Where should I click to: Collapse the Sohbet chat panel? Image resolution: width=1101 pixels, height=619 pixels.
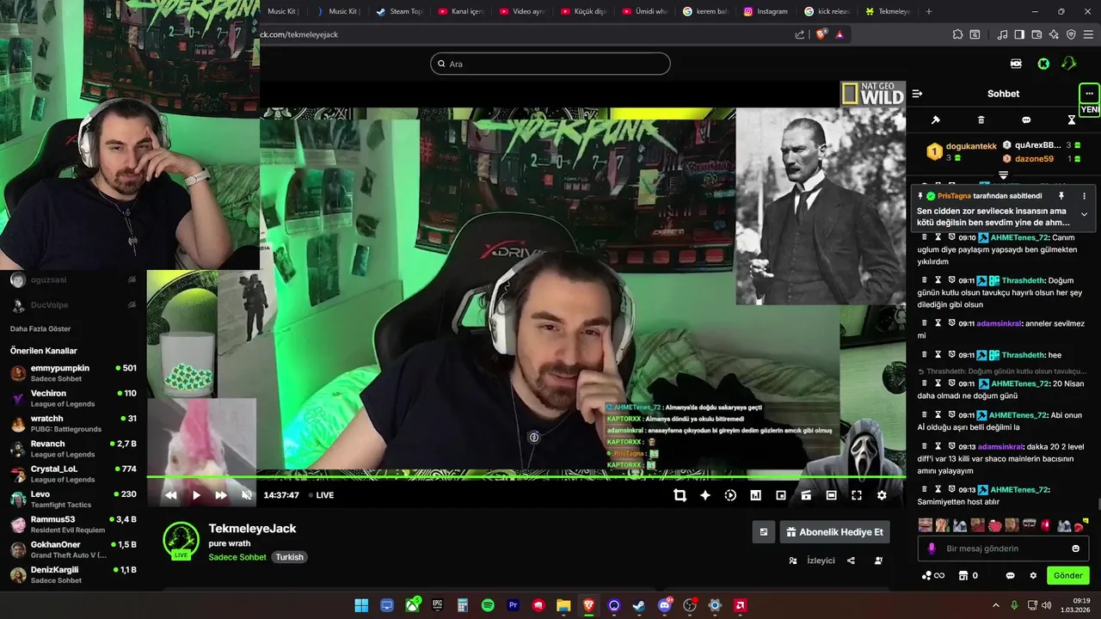pos(917,94)
